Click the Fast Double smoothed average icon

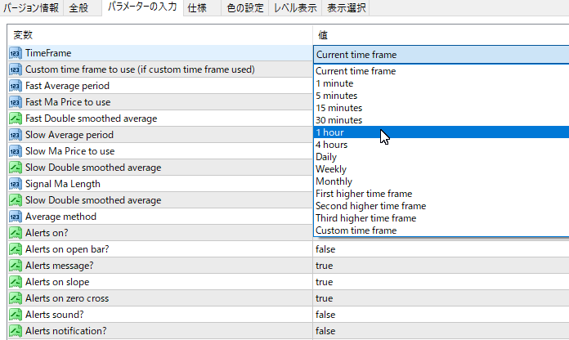click(16, 119)
